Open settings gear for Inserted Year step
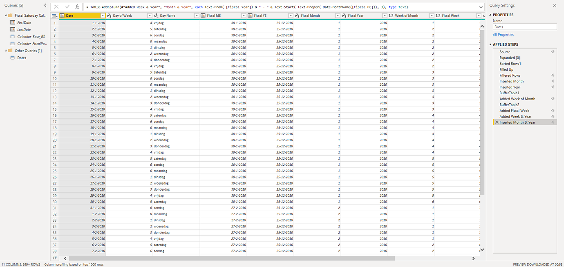The image size is (564, 267). tap(553, 87)
